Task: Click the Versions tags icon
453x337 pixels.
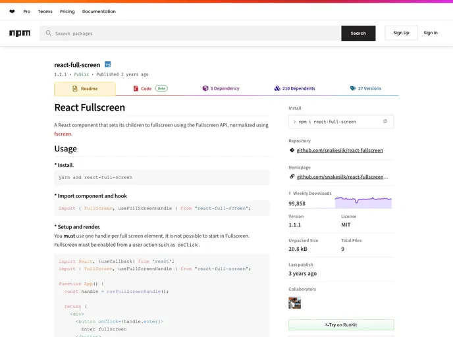Action: [353, 88]
